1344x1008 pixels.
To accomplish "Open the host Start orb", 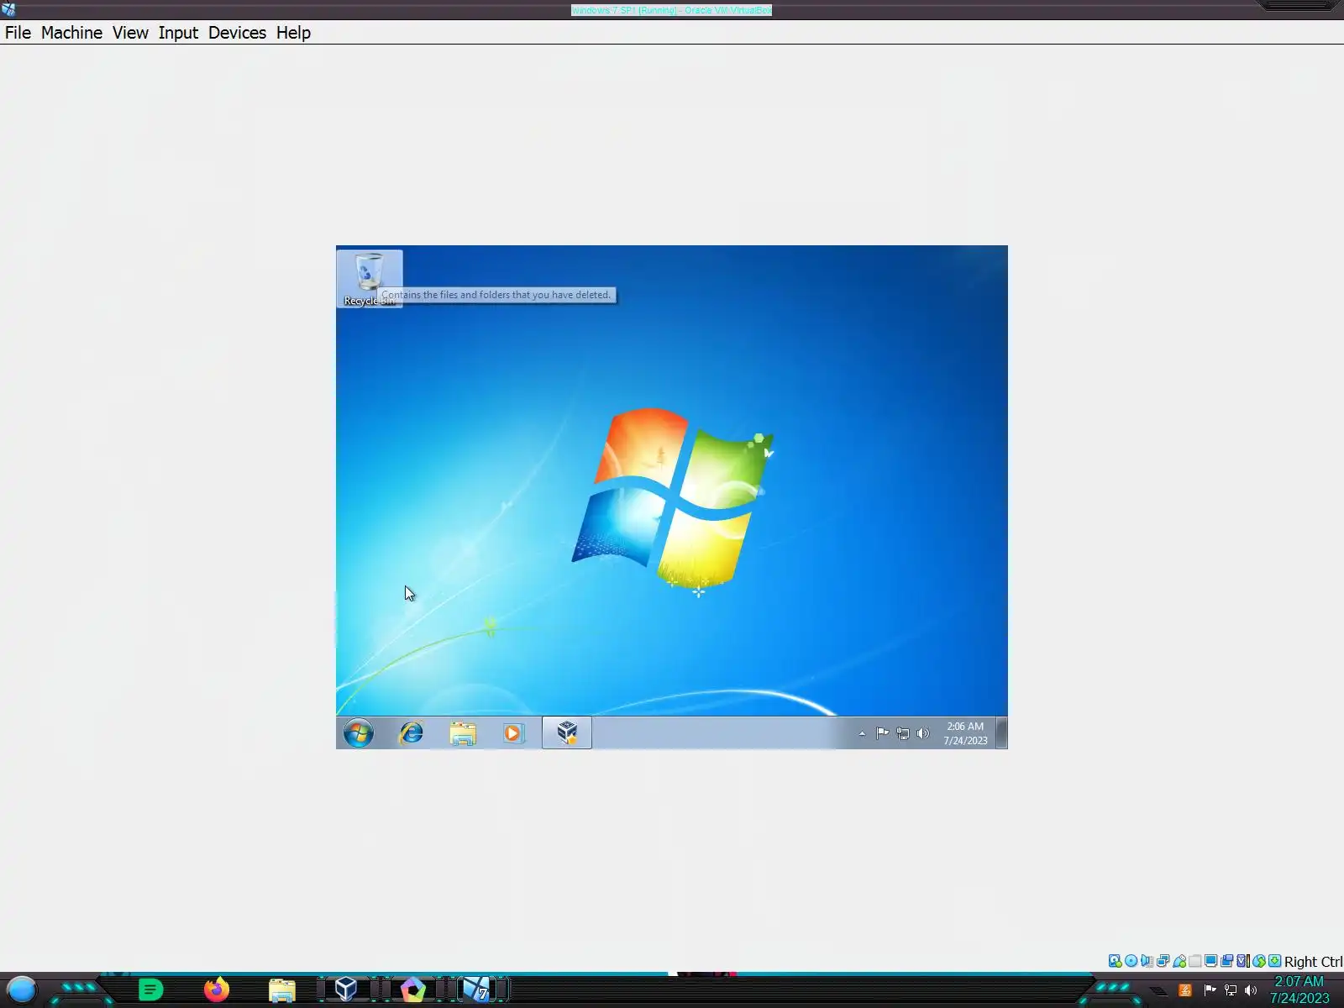I will tap(22, 990).
